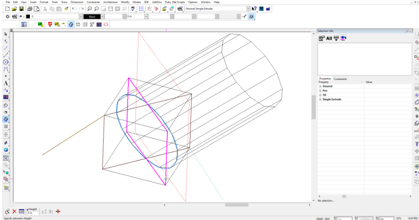Screen dimensions: 419x220
Task: Expand the General property group
Action: [x=320, y=86]
